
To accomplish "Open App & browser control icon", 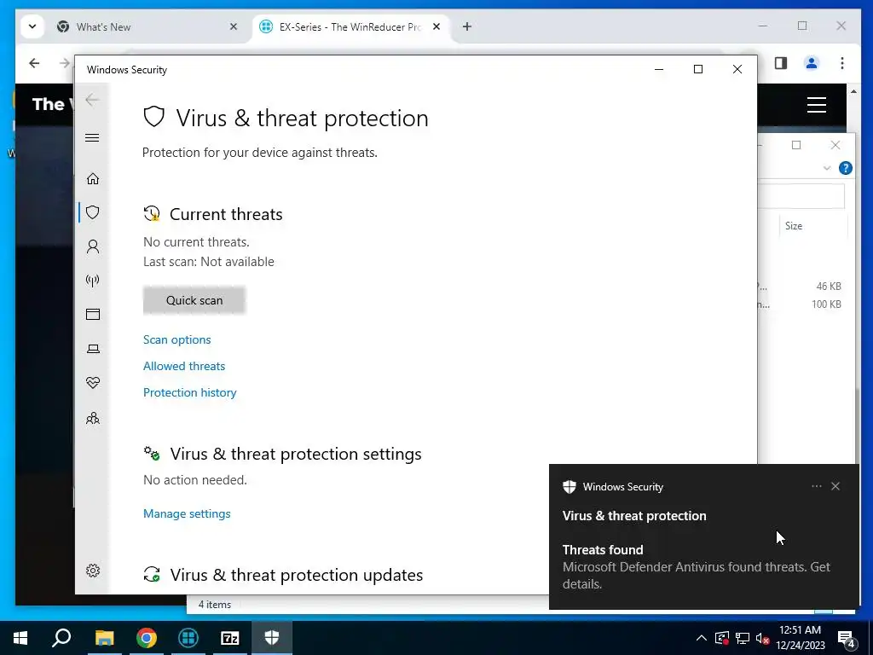I will tap(93, 314).
